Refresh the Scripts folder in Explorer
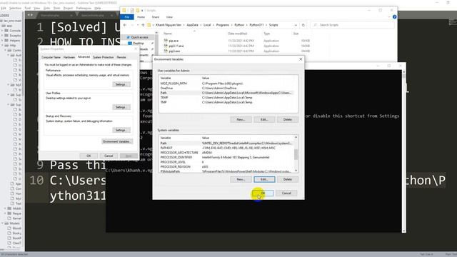The image size is (457, 257). (303, 25)
